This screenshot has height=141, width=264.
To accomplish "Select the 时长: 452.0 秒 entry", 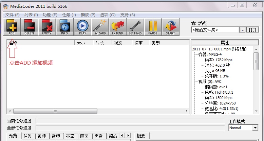I will pyautogui.click(x=217, y=65).
